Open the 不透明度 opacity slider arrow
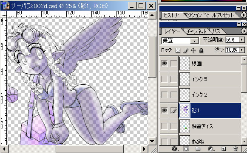 (242, 40)
